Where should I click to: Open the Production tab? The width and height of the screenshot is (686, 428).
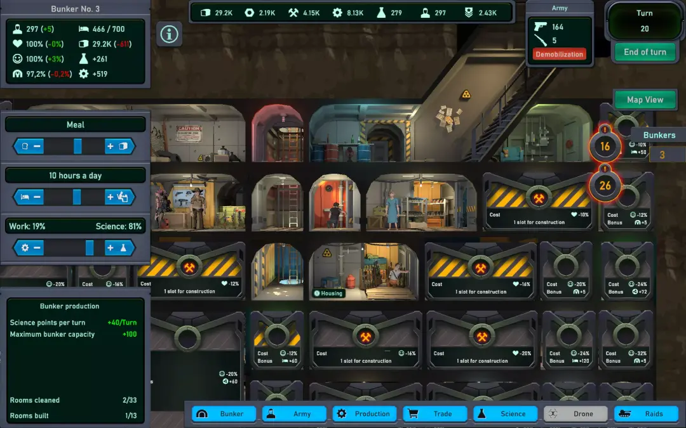click(365, 413)
